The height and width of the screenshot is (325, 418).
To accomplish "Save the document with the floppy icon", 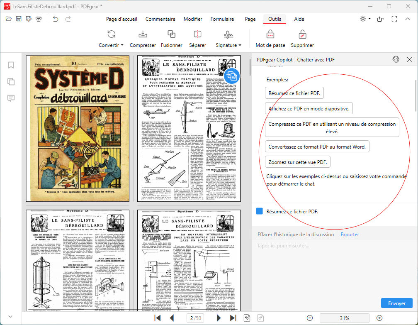I will click(19, 19).
